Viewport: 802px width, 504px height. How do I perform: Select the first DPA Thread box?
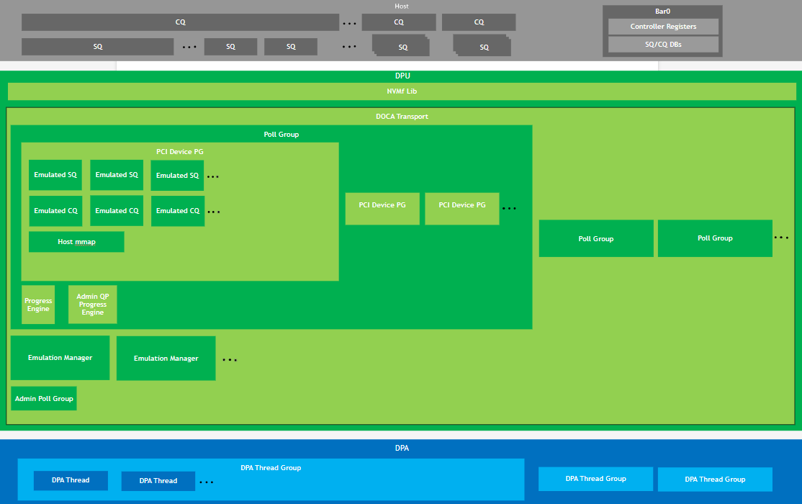click(71, 480)
